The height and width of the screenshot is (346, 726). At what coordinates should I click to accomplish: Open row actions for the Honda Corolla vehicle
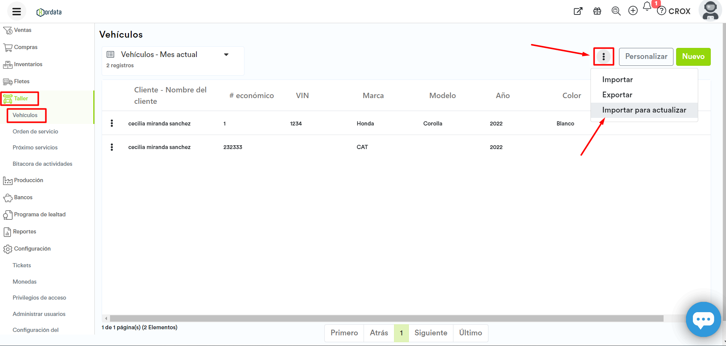point(112,123)
